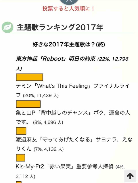The width and height of the screenshot is (138, 183).
Task: Close the overlay with the X icon
Action: pyautogui.click(x=69, y=1)
